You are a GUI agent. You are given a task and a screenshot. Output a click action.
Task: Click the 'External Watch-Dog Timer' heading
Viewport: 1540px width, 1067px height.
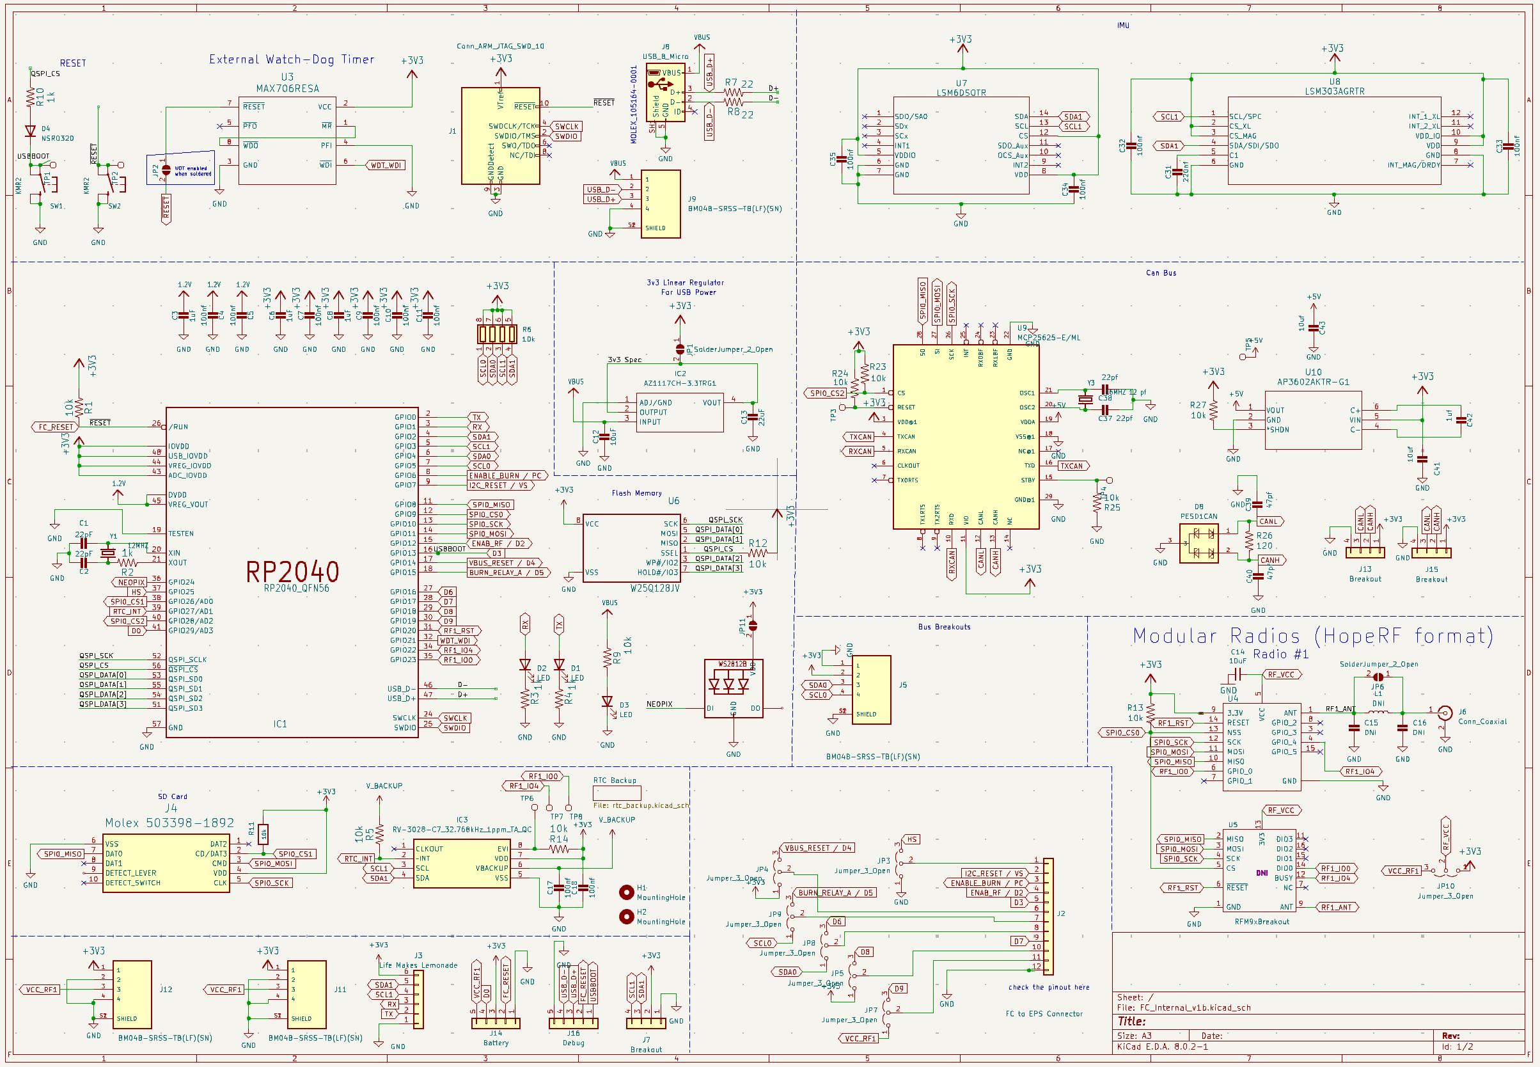[x=292, y=59]
